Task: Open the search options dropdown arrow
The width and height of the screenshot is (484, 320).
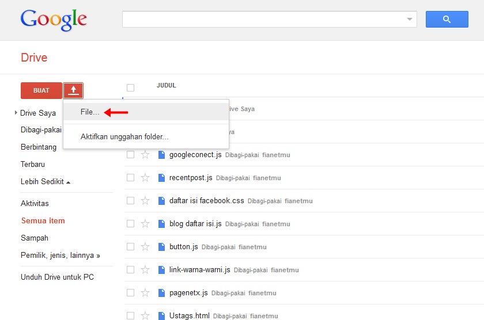Action: click(409, 19)
